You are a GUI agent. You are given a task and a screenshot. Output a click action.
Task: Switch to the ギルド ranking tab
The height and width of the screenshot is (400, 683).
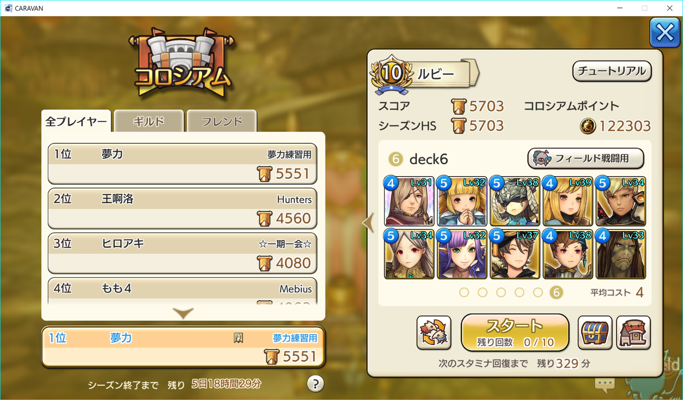click(x=148, y=121)
